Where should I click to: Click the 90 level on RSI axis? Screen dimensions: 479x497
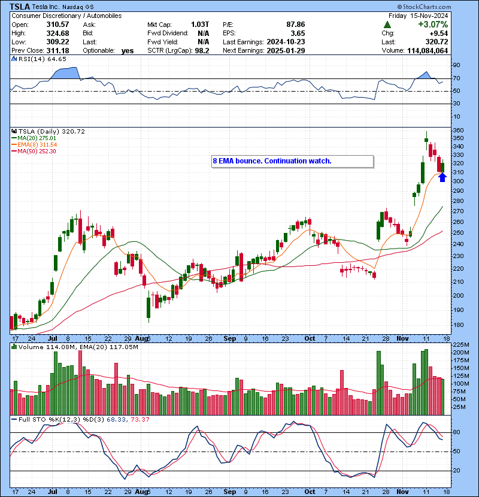tap(456, 65)
